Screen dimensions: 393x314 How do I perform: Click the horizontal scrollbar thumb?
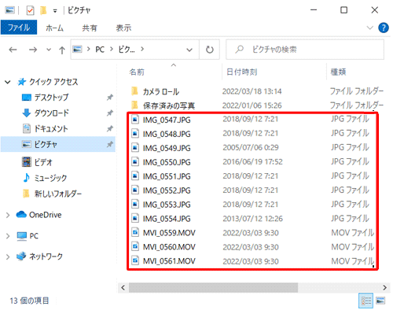[x=213, y=287]
